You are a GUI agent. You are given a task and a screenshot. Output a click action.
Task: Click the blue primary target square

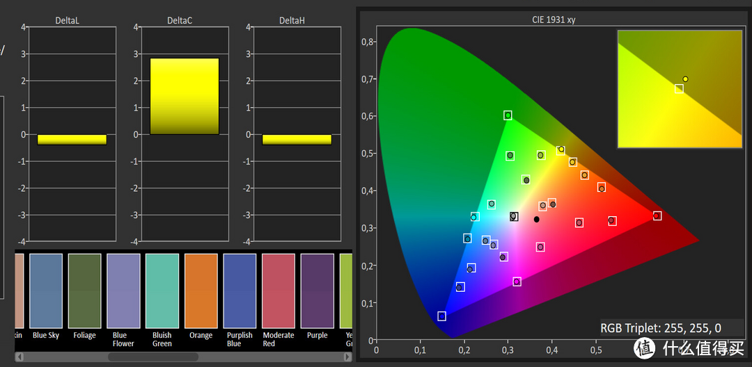click(x=441, y=316)
